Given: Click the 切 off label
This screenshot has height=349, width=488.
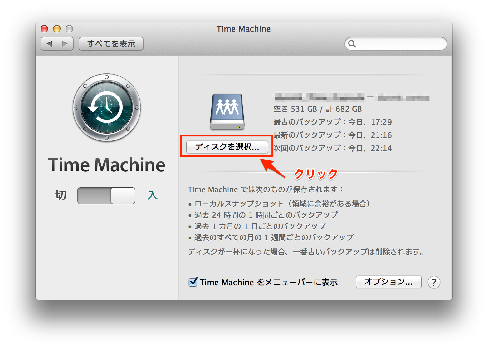Looking at the screenshot, I should pyautogui.click(x=61, y=195).
